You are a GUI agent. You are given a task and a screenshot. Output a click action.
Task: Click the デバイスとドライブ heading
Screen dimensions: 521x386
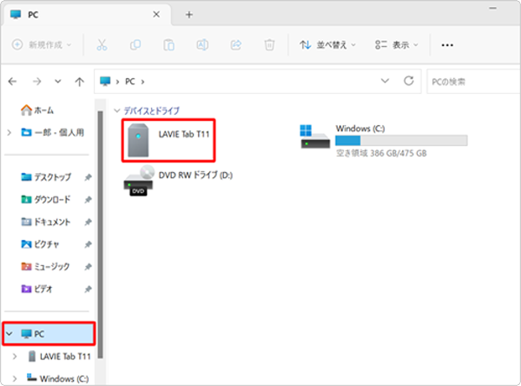(151, 110)
